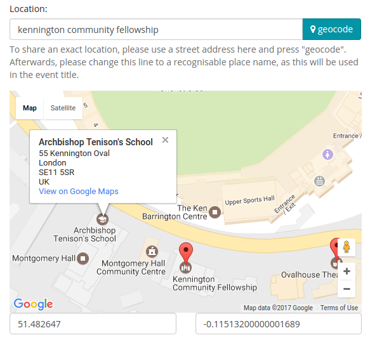The height and width of the screenshot is (340, 370).
Task: Click the grey shop marker near the Entrance/Exit label
Action: pyautogui.click(x=319, y=181)
